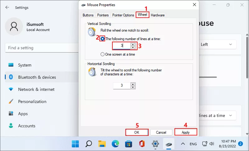
Task: Click the Settings window scrollbar
Action: tap(247, 57)
